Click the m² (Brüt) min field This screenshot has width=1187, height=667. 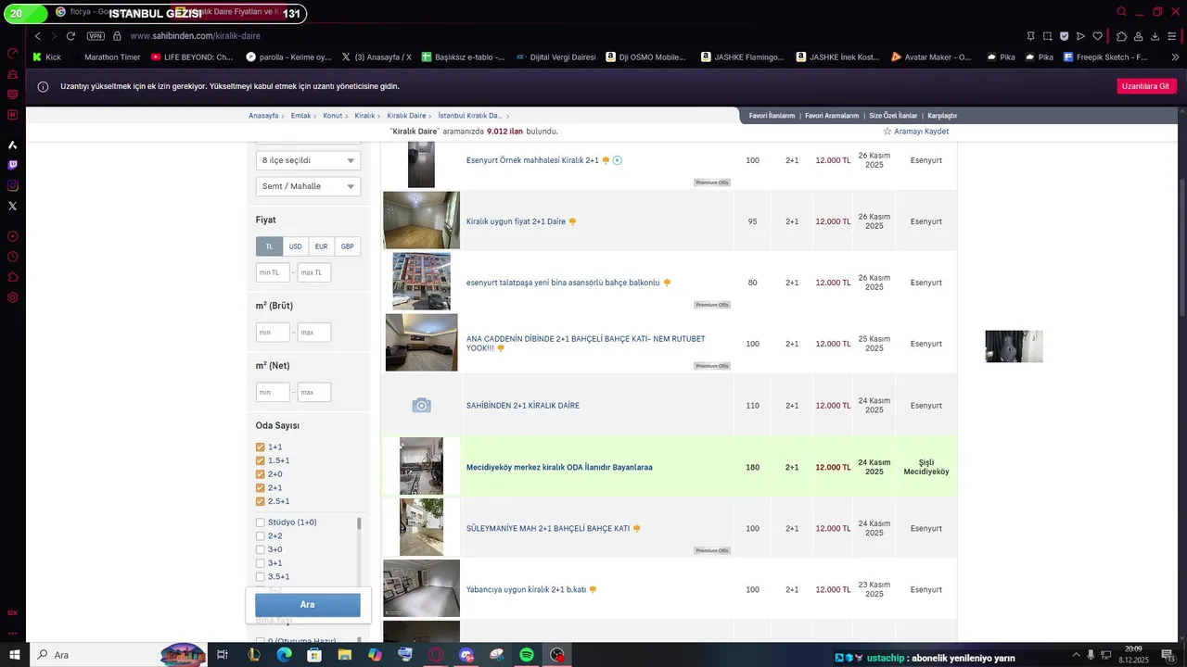click(x=273, y=332)
